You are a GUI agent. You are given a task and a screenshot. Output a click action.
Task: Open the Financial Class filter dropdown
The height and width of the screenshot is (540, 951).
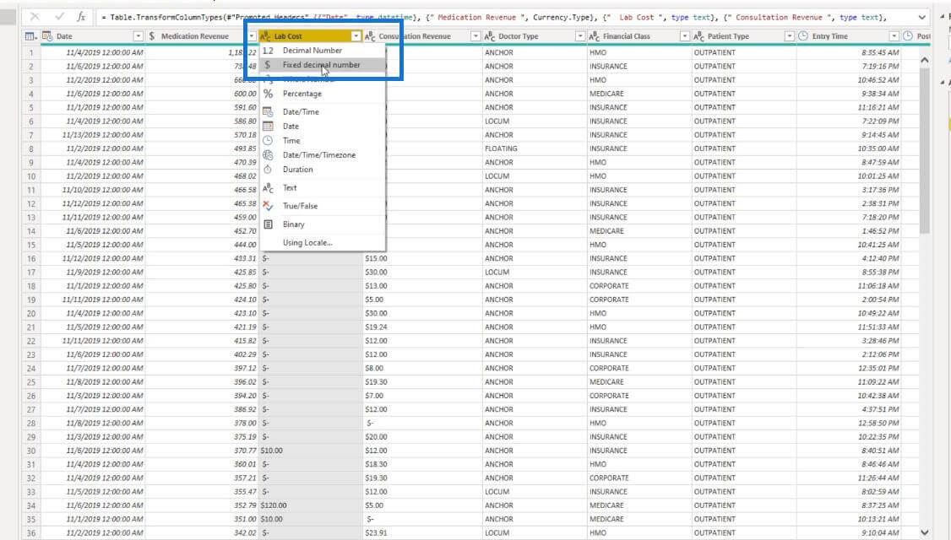(685, 36)
